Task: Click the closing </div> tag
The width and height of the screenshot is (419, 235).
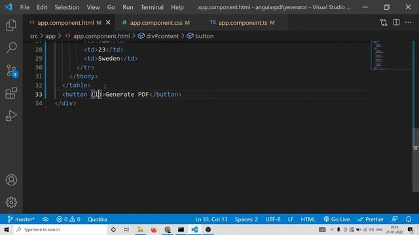Action: tap(65, 103)
